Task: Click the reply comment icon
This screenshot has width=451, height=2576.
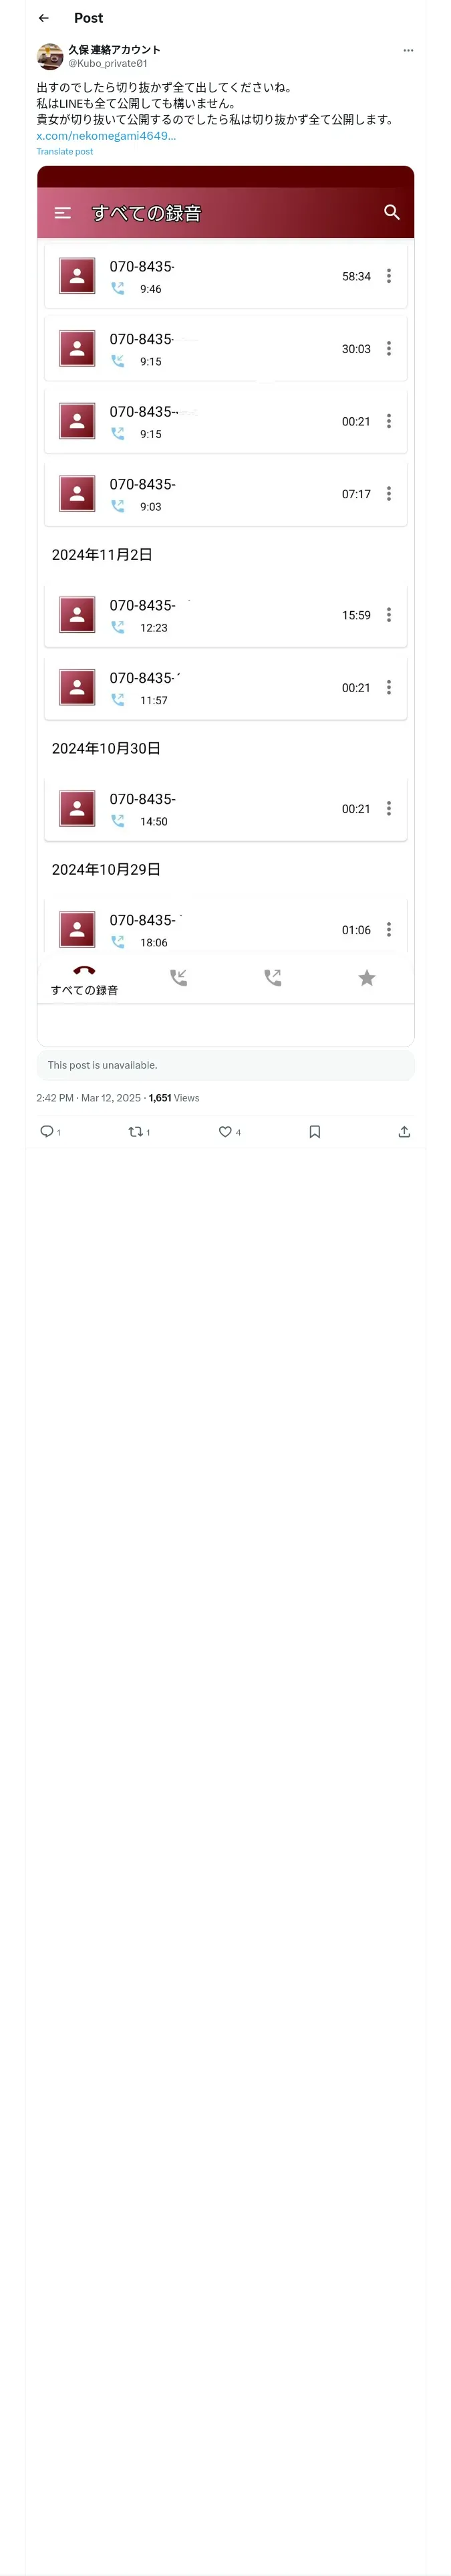Action: (46, 1131)
